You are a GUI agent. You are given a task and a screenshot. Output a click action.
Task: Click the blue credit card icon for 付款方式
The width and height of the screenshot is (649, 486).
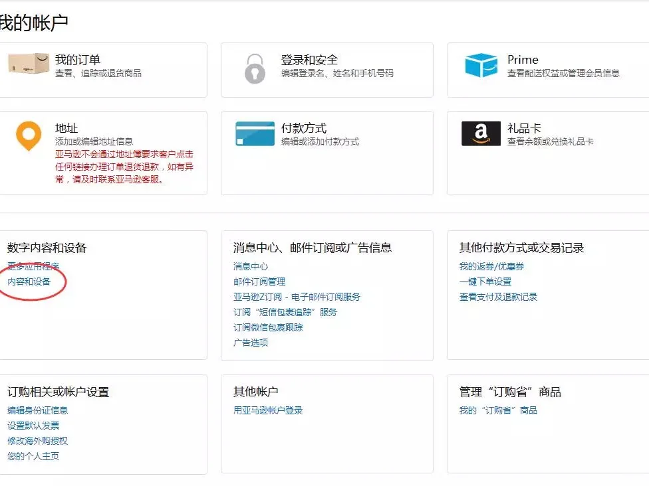255,133
